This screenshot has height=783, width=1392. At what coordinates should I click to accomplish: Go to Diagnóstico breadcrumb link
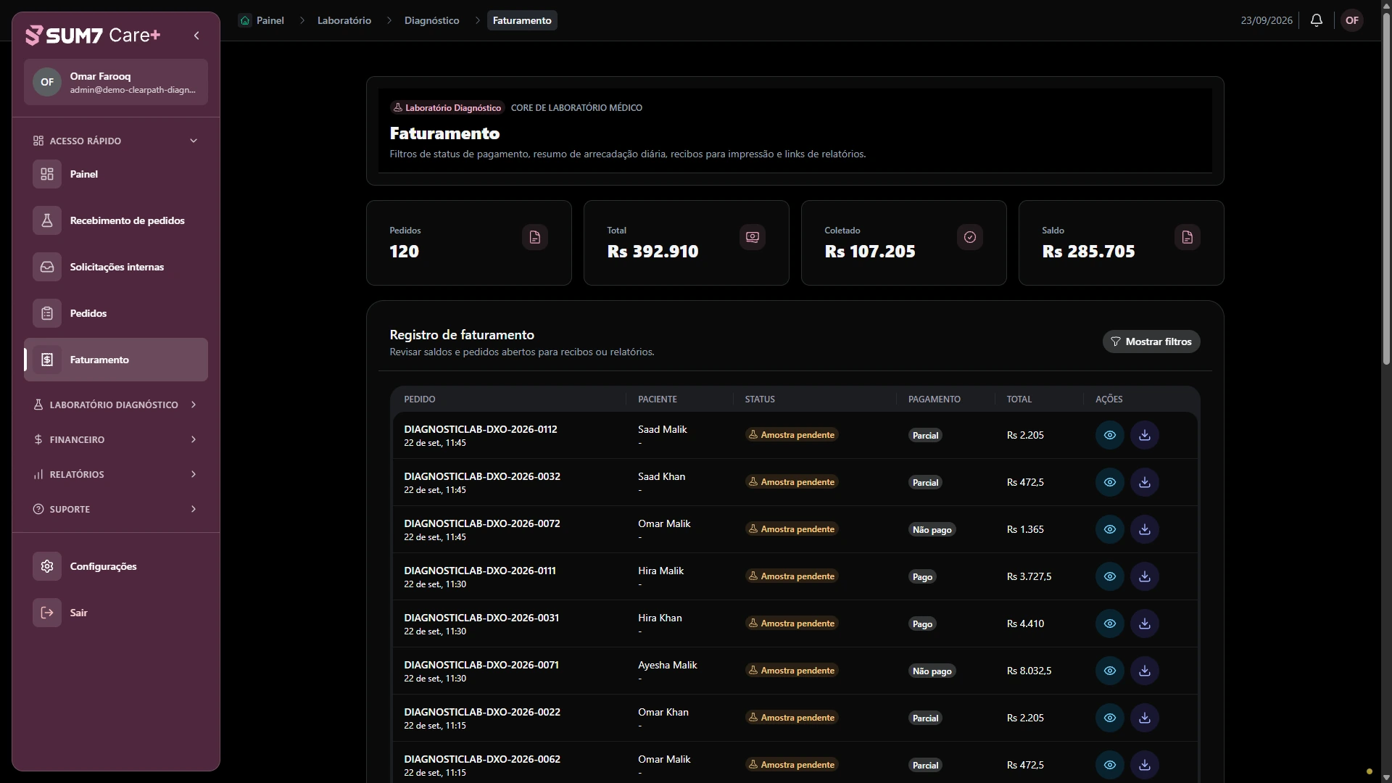click(432, 20)
